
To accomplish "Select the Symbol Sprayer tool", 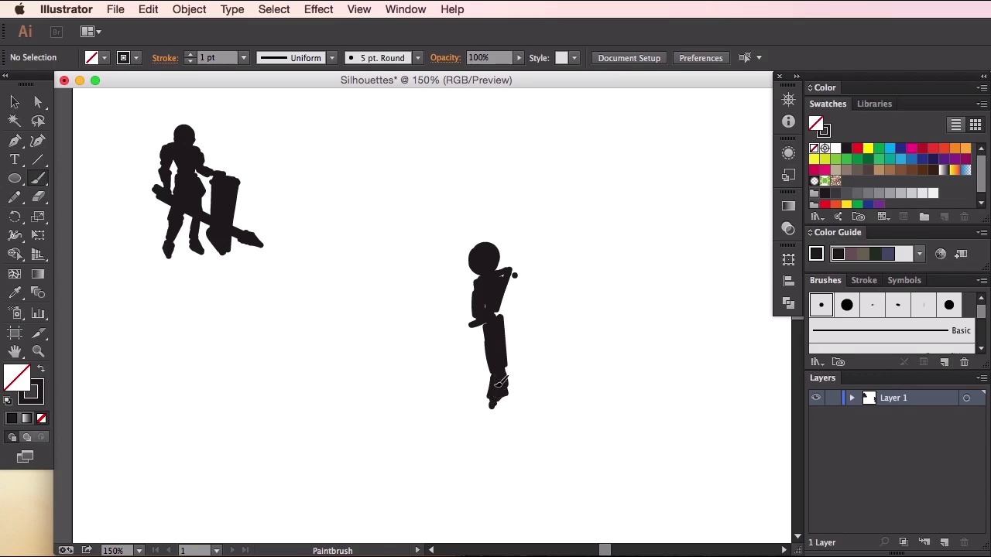I will point(15,313).
